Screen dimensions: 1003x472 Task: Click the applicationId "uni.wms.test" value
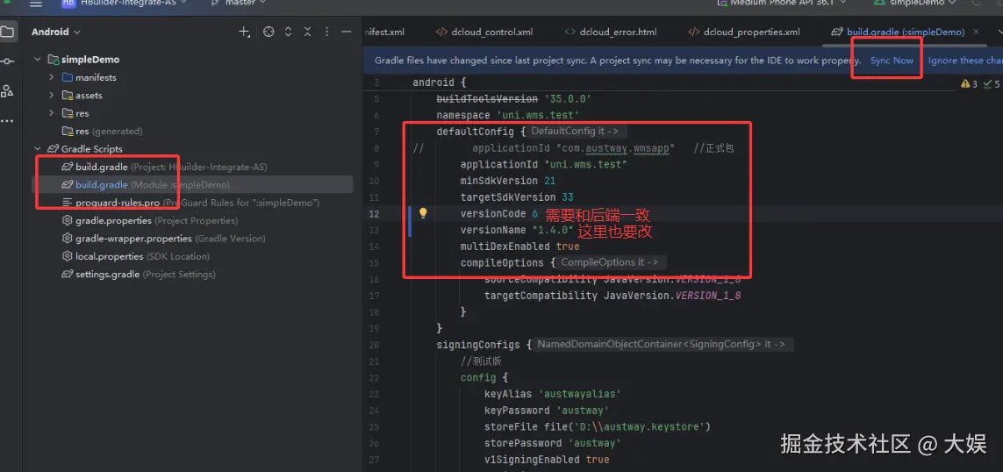pyautogui.click(x=584, y=164)
